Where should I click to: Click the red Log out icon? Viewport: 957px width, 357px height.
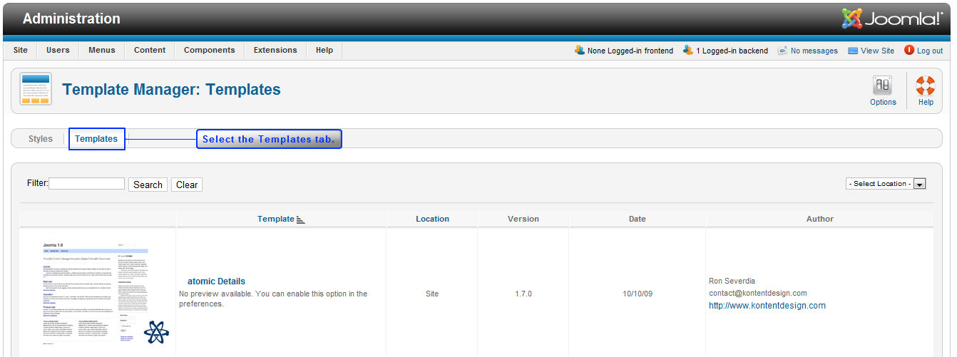point(909,50)
